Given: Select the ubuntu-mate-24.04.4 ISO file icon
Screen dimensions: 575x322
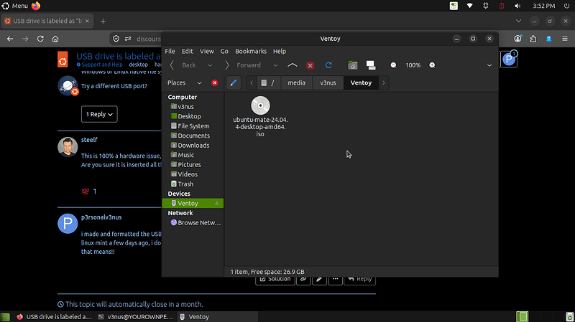Looking at the screenshot, I should 260,105.
